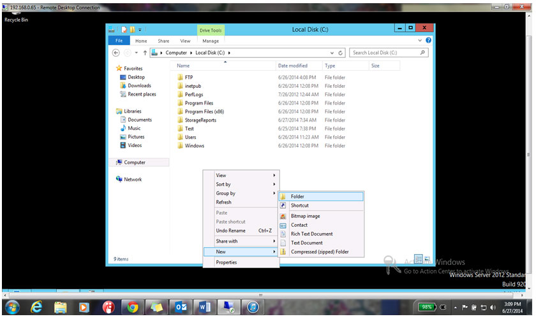The image size is (536, 319).
Task: Click the Recycle Bin desktop icon
Action: [16, 17]
